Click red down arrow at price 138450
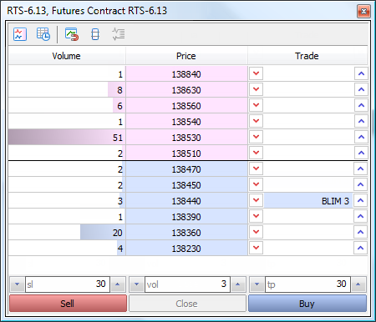Viewport: 376px width, 322px height. coord(256,184)
